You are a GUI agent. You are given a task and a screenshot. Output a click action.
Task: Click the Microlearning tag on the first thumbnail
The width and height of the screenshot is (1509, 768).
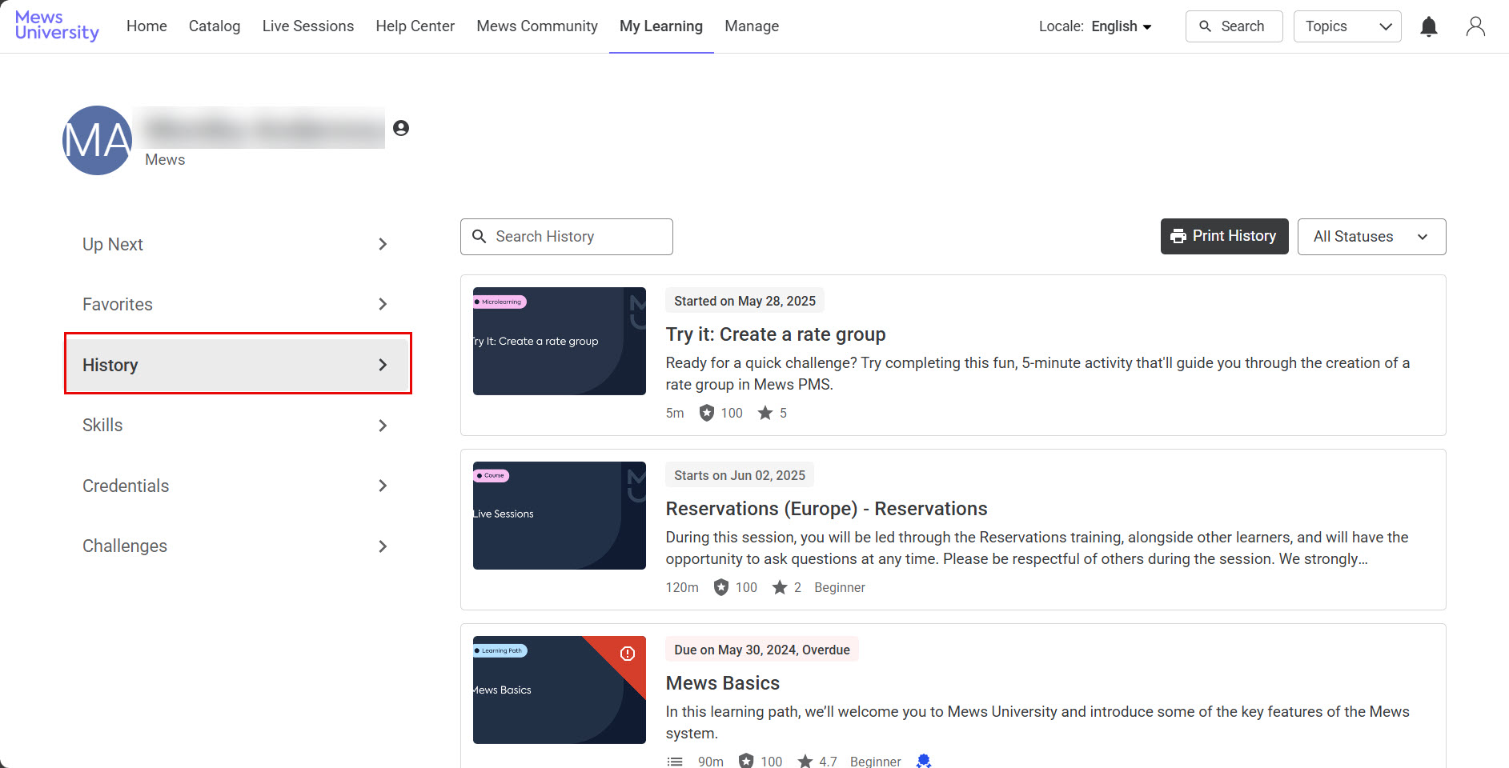[500, 302]
